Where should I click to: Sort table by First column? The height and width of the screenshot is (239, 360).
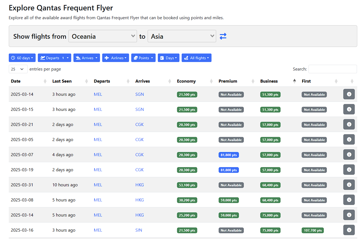click(320, 81)
